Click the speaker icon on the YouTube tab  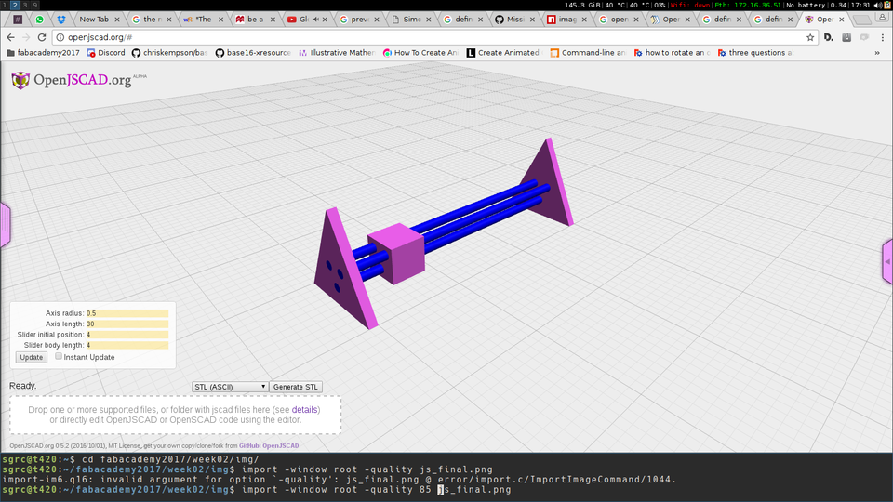point(315,20)
